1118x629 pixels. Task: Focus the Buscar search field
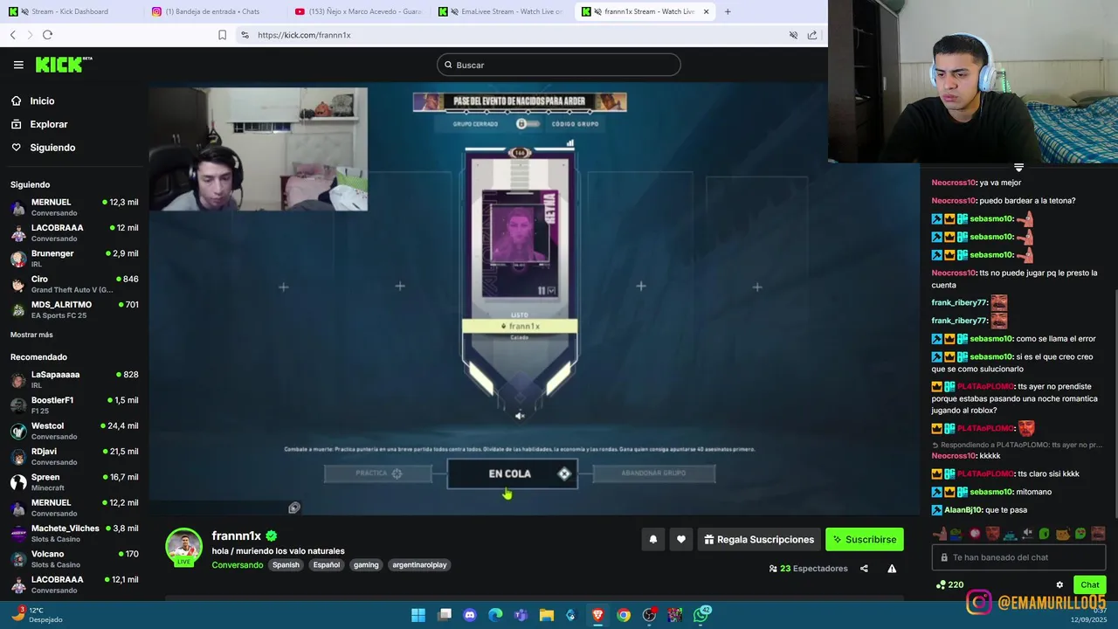click(x=558, y=65)
